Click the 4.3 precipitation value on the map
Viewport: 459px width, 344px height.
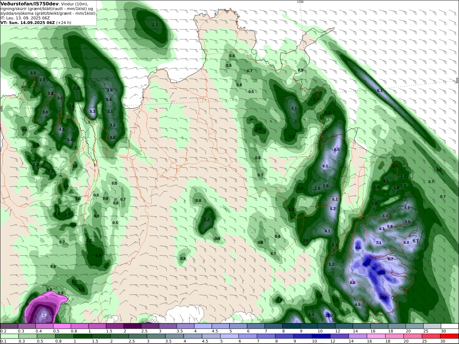(x=62, y=129)
